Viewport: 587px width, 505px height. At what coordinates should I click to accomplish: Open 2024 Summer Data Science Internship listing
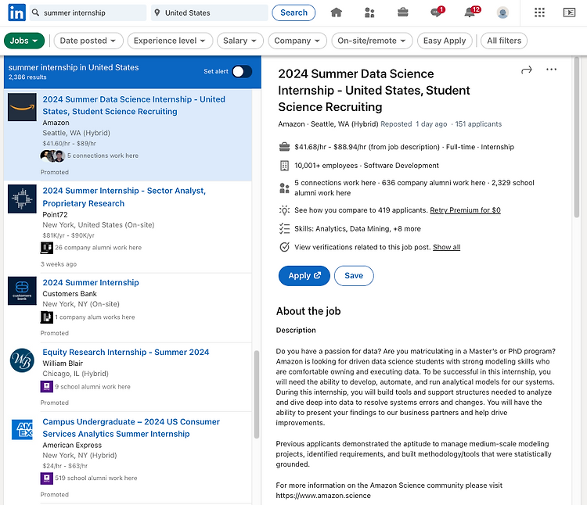pyautogui.click(x=134, y=106)
